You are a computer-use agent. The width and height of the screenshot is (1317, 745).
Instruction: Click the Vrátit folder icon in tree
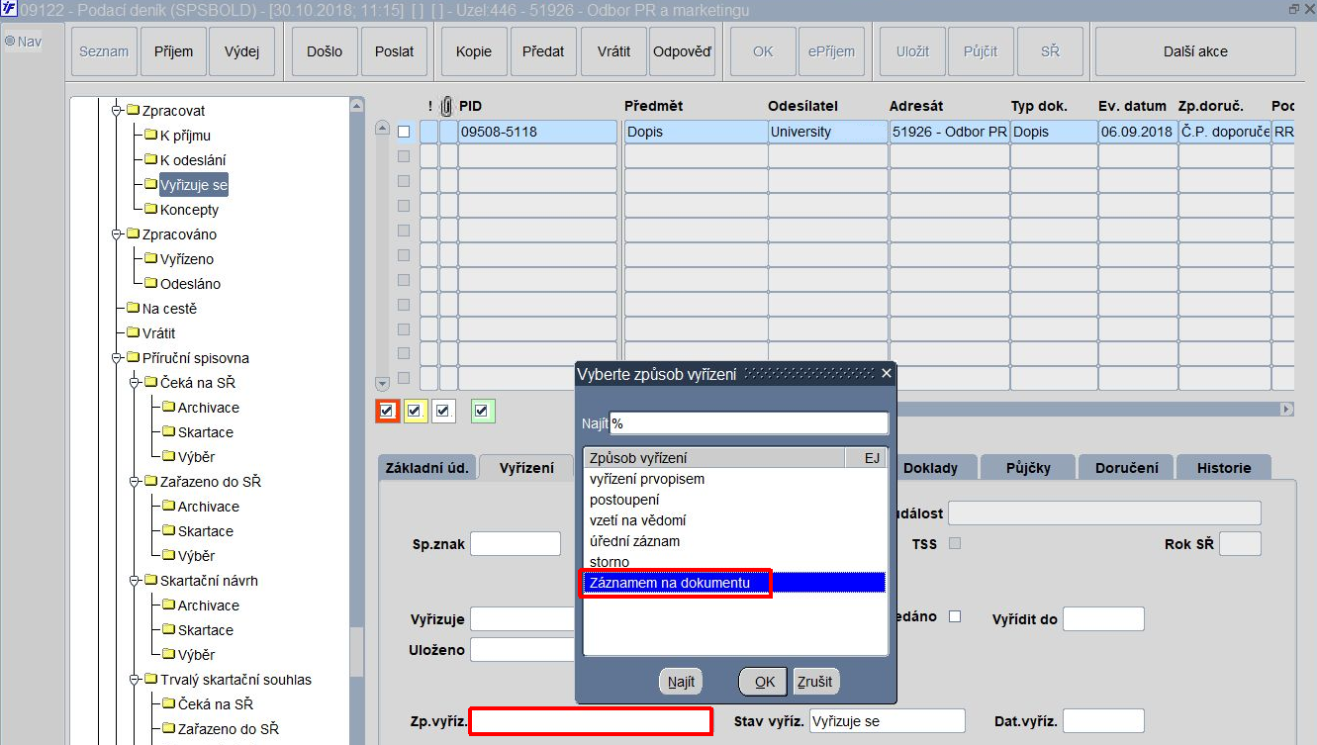point(133,333)
